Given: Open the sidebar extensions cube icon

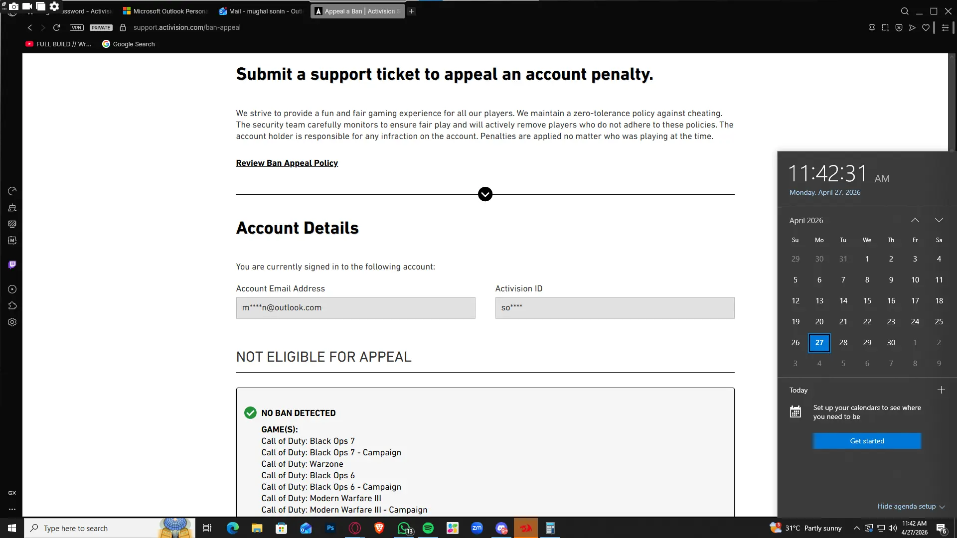Looking at the screenshot, I should tap(12, 305).
